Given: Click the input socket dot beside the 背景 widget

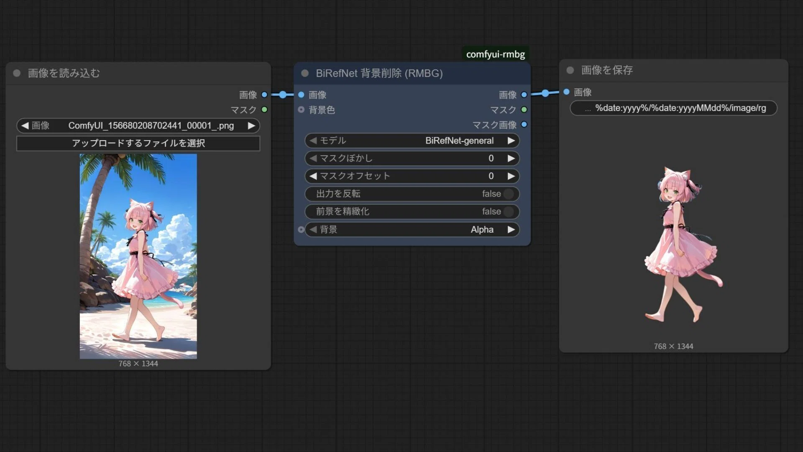Looking at the screenshot, I should click(301, 229).
